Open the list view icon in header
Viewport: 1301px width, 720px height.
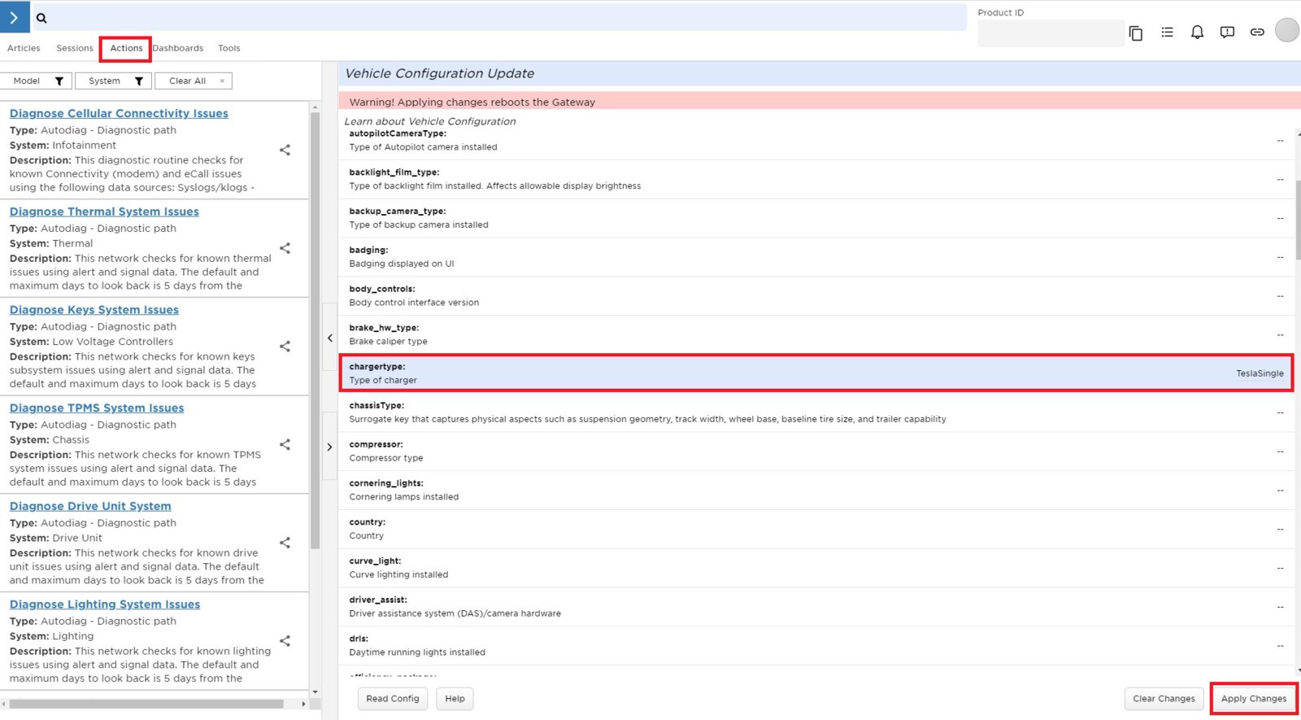1167,33
